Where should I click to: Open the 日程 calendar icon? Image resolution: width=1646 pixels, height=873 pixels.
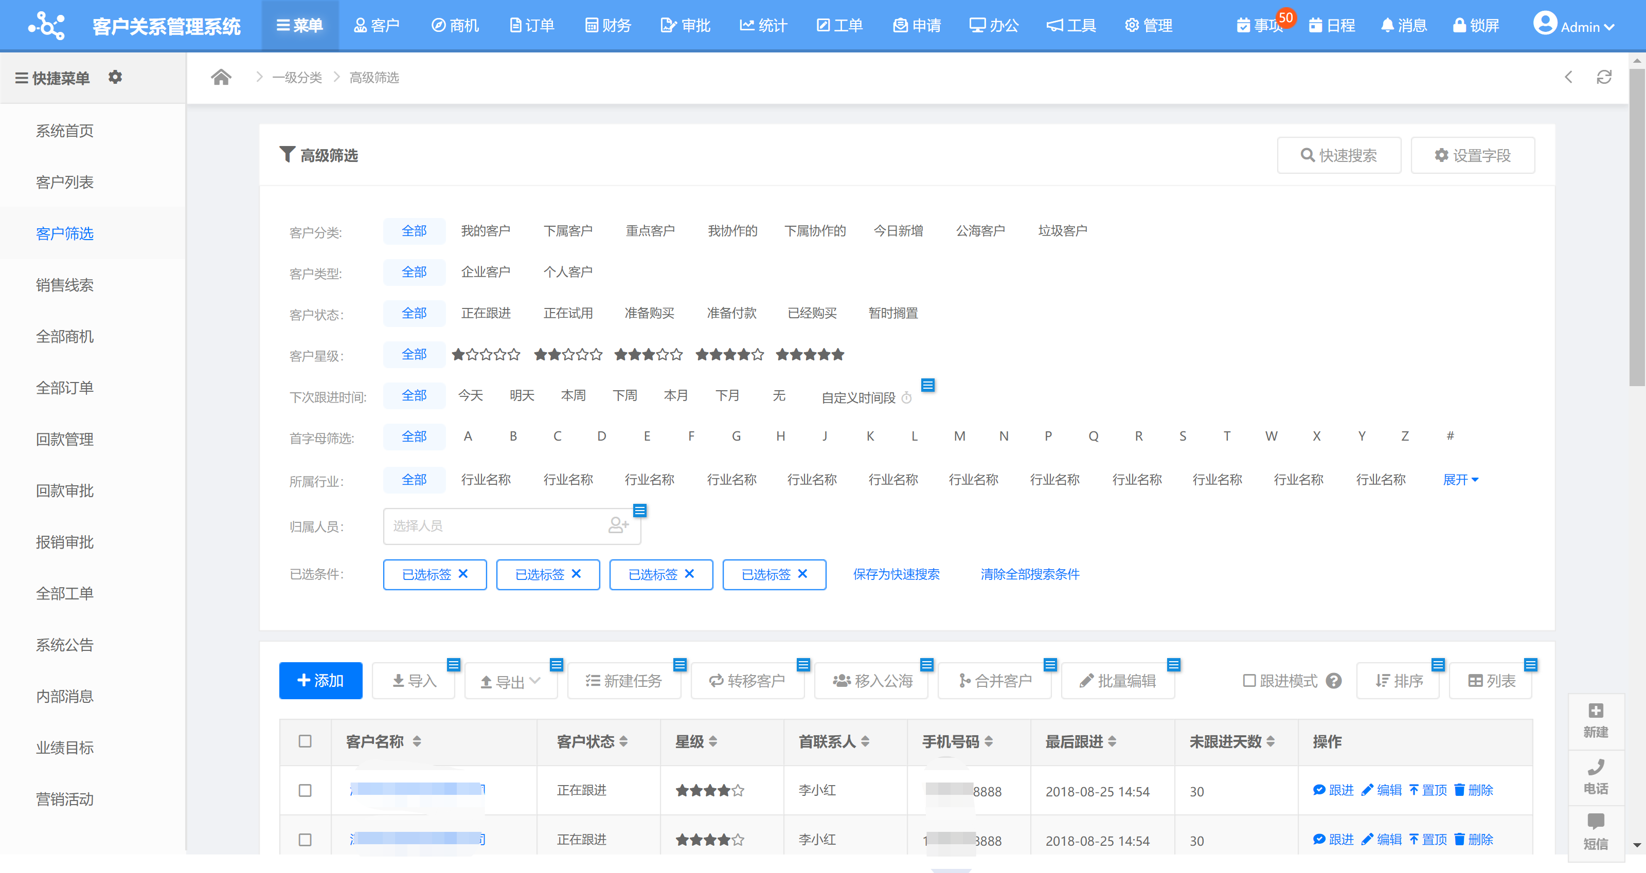click(x=1332, y=26)
